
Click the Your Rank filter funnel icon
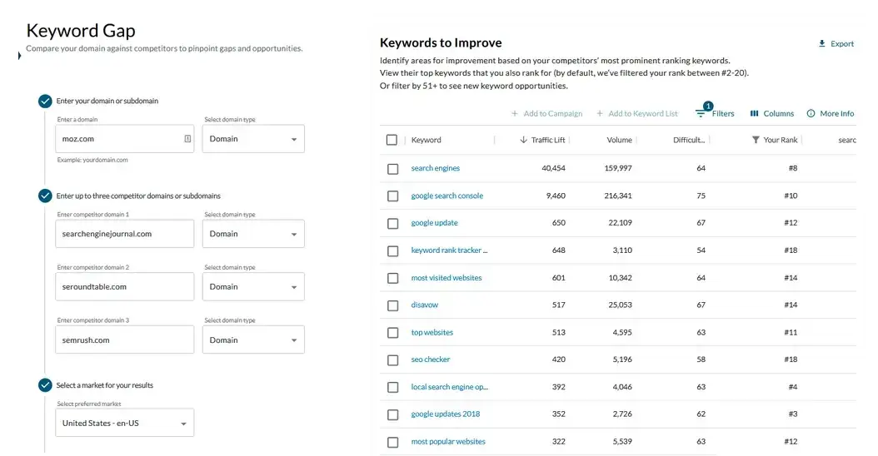(x=755, y=141)
